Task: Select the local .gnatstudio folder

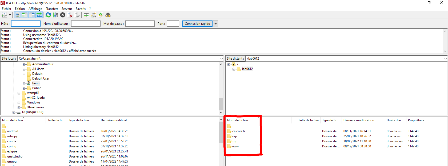Action: point(14,156)
